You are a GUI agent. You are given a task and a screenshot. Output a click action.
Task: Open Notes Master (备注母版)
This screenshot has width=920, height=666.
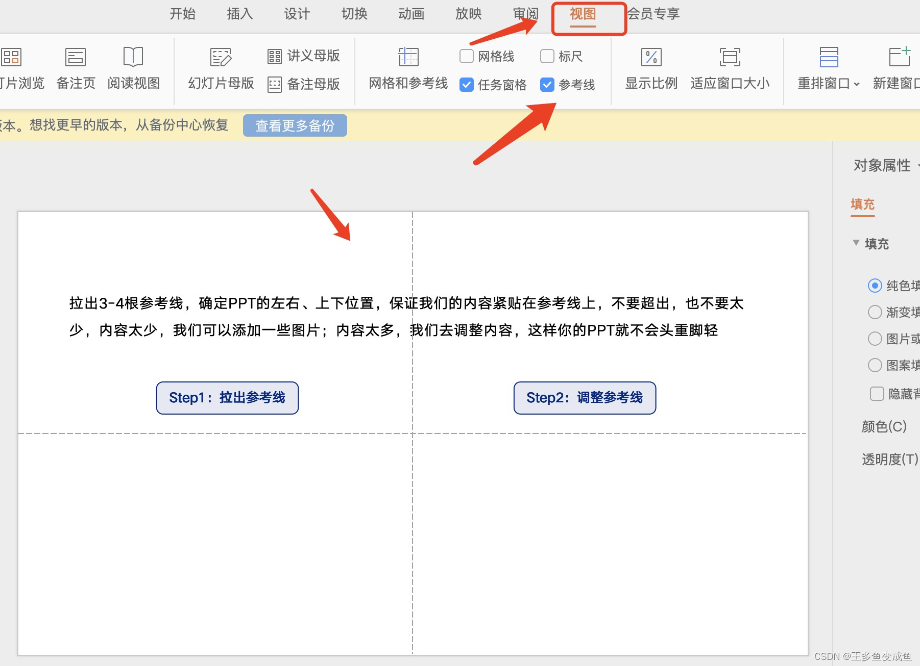coord(304,84)
